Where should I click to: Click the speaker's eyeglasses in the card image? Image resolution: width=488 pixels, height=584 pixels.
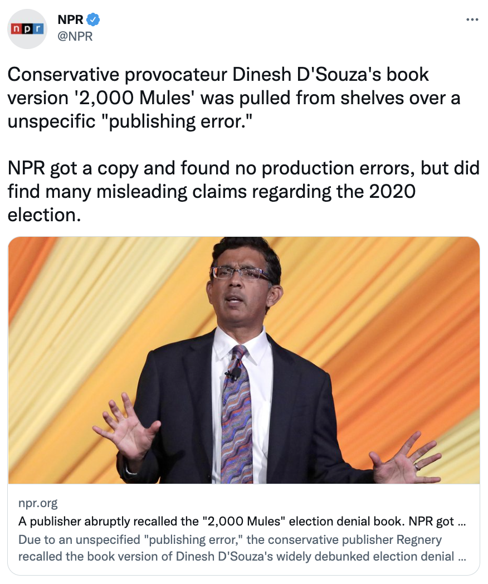click(238, 274)
